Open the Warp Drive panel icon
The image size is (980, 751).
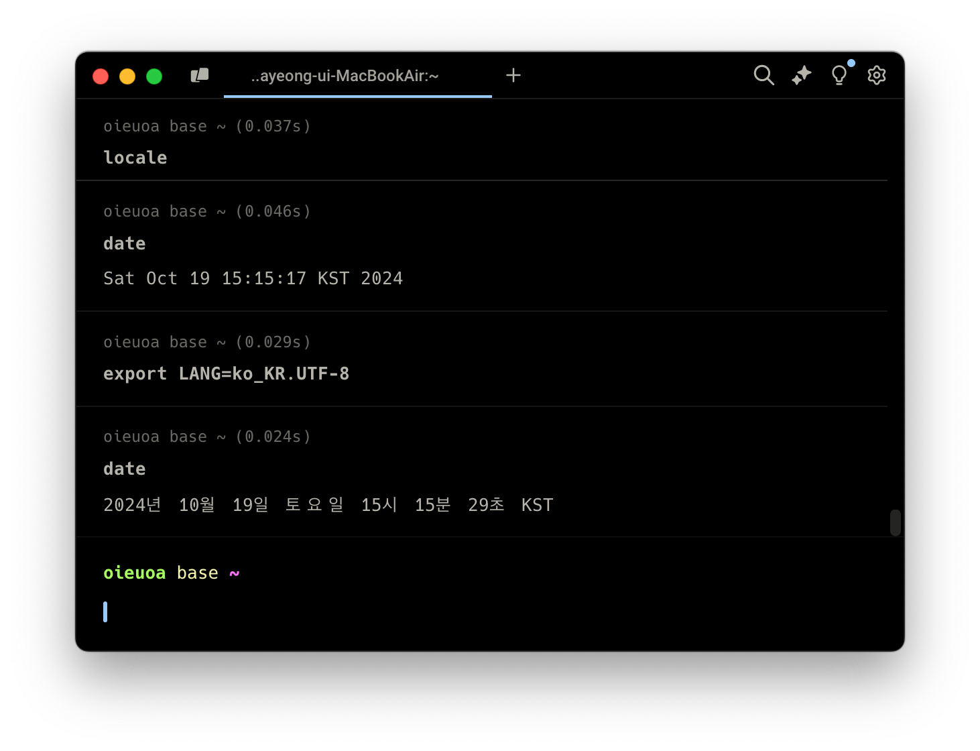click(200, 76)
